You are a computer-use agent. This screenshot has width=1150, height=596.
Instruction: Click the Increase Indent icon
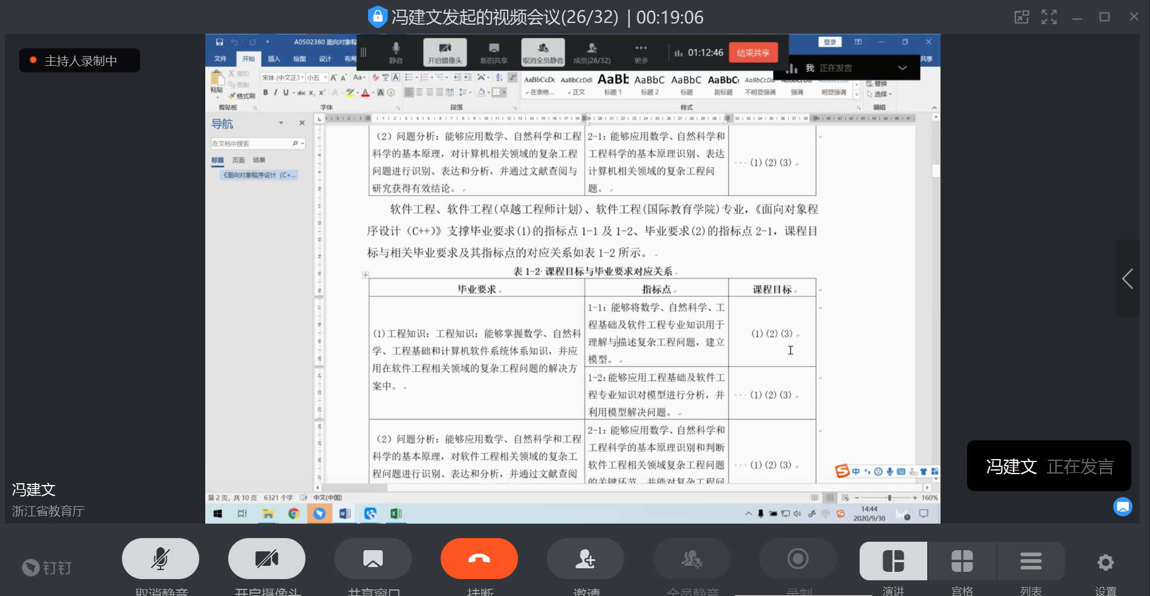click(468, 77)
